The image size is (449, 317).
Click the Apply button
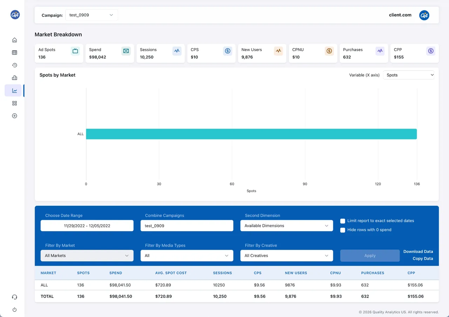[x=370, y=256]
